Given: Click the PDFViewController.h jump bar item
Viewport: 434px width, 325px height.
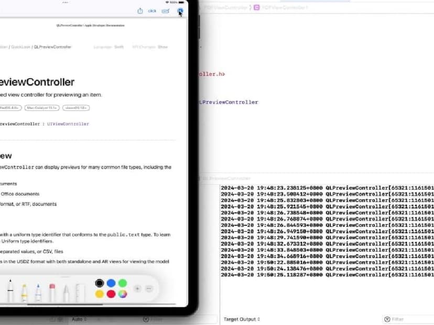Looking at the screenshot, I should pyautogui.click(x=285, y=7).
